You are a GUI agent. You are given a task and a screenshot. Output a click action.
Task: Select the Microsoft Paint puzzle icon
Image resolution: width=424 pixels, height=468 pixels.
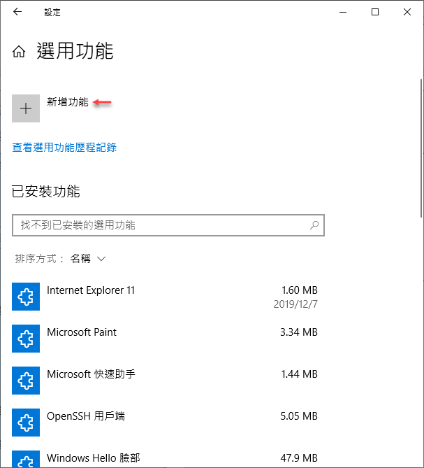click(26, 339)
